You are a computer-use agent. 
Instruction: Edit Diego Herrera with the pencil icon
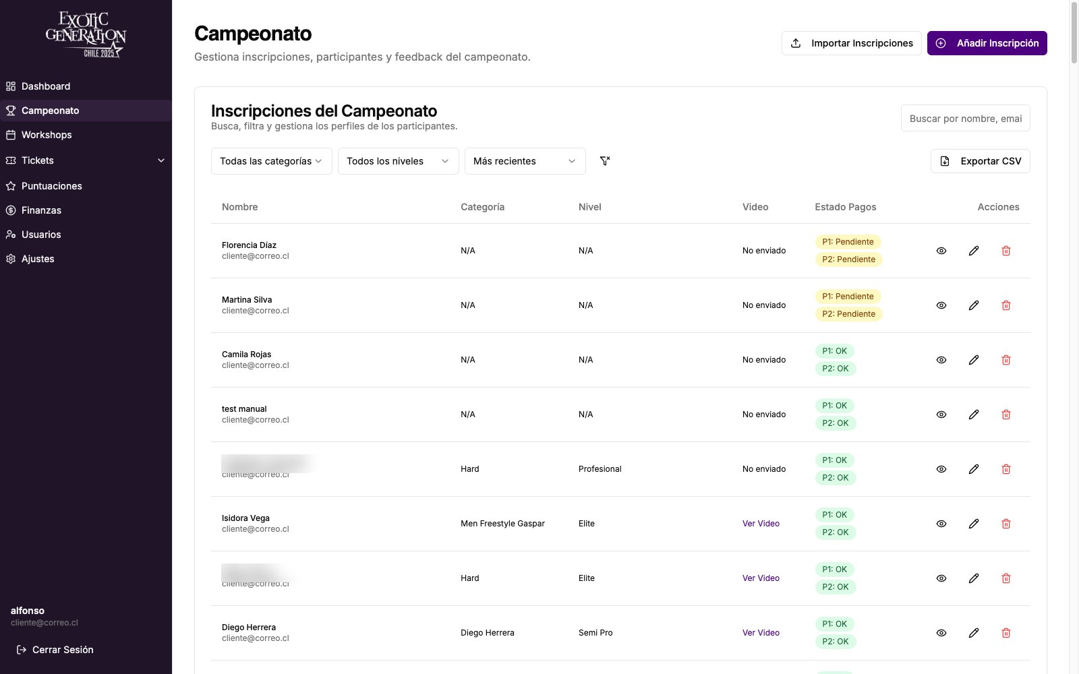click(974, 633)
